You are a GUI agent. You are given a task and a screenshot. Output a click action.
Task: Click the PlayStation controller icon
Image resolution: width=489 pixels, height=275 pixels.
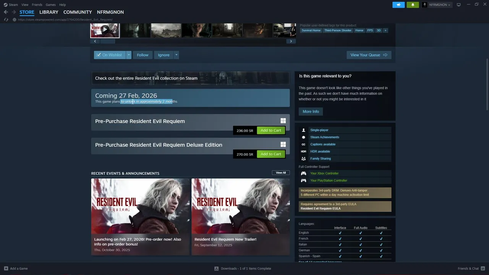coord(303,180)
